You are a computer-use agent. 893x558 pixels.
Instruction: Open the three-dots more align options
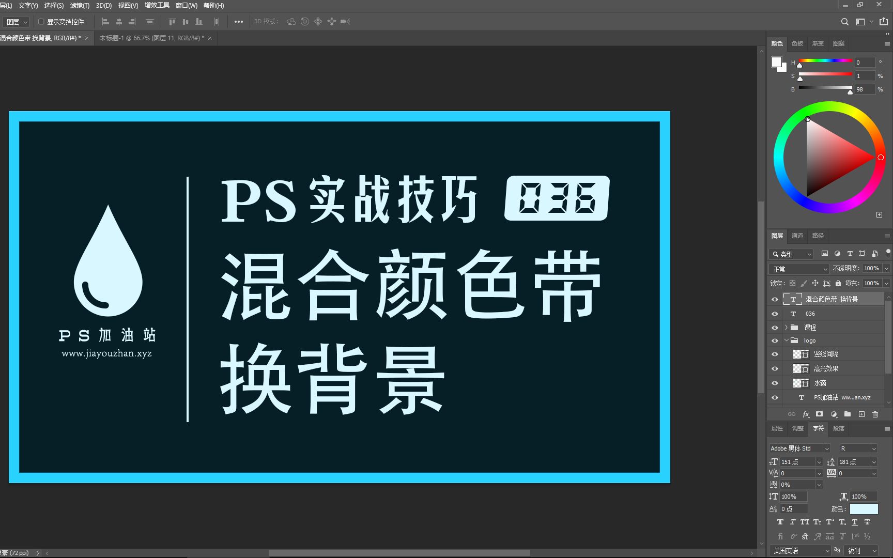(238, 22)
